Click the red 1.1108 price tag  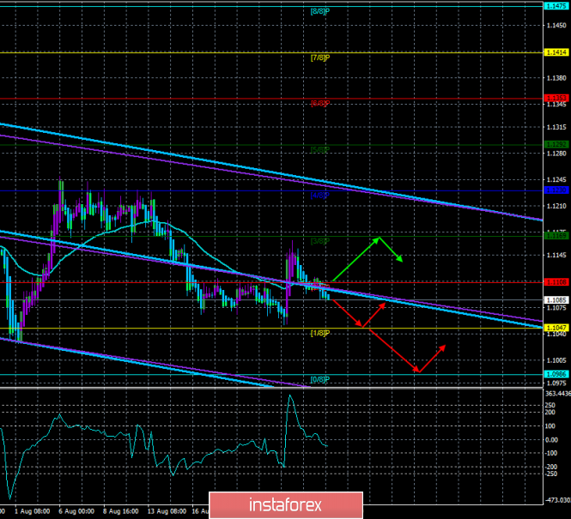tap(555, 281)
